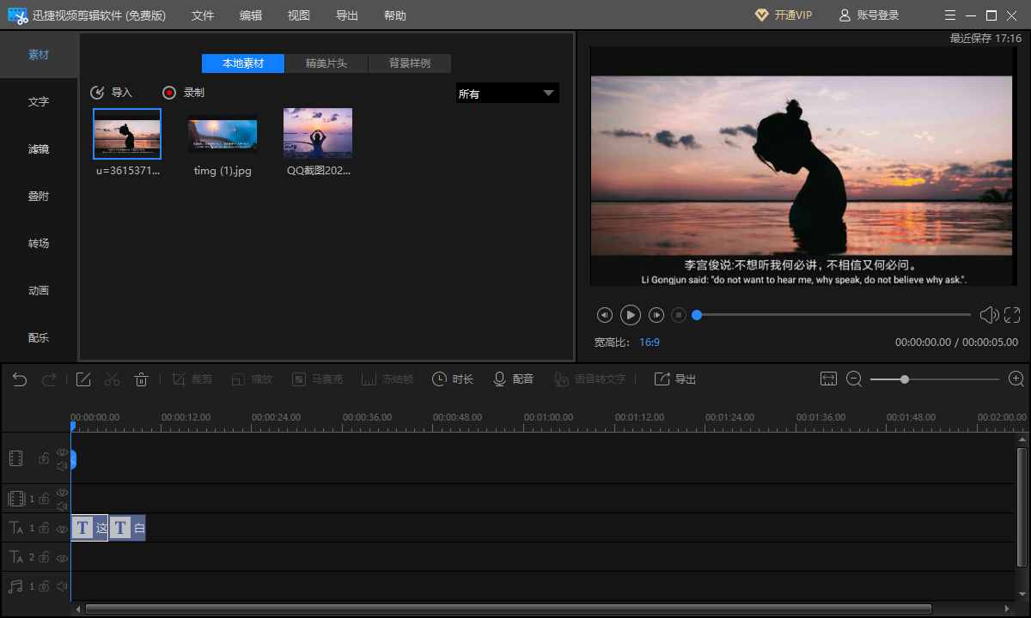The width and height of the screenshot is (1031, 618).
Task: Open the 时长 duration clock tool
Action: point(453,379)
